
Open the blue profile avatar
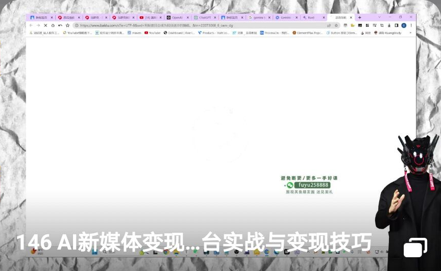tap(404, 25)
